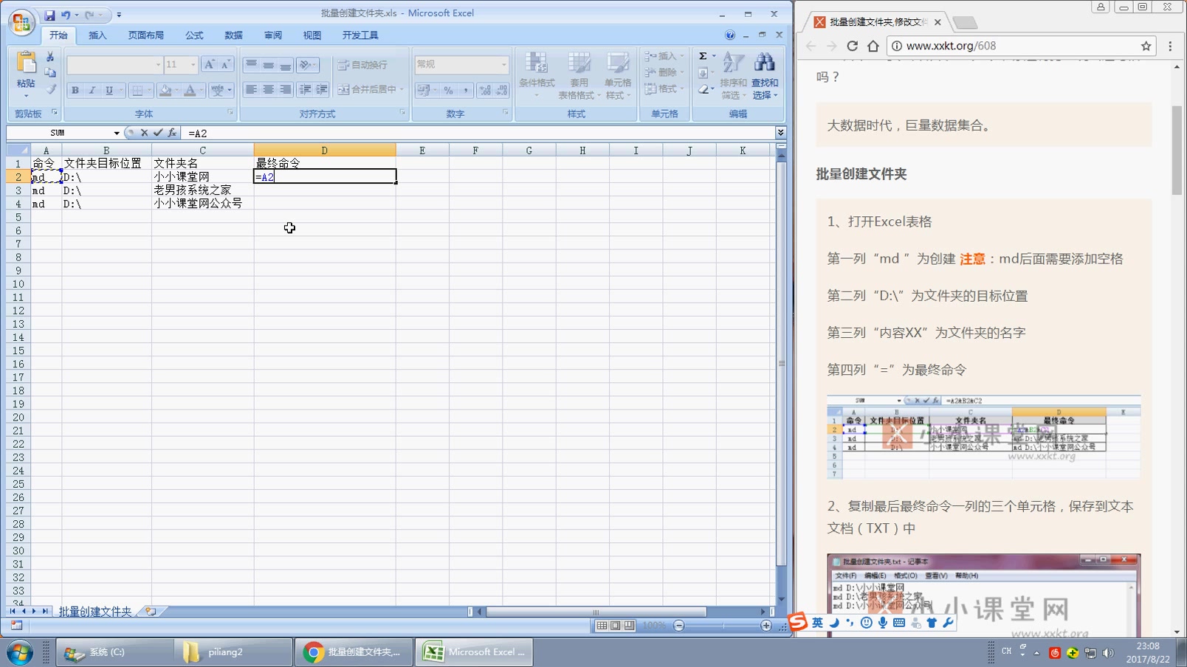Click the decrease decimal places icon

502,90
